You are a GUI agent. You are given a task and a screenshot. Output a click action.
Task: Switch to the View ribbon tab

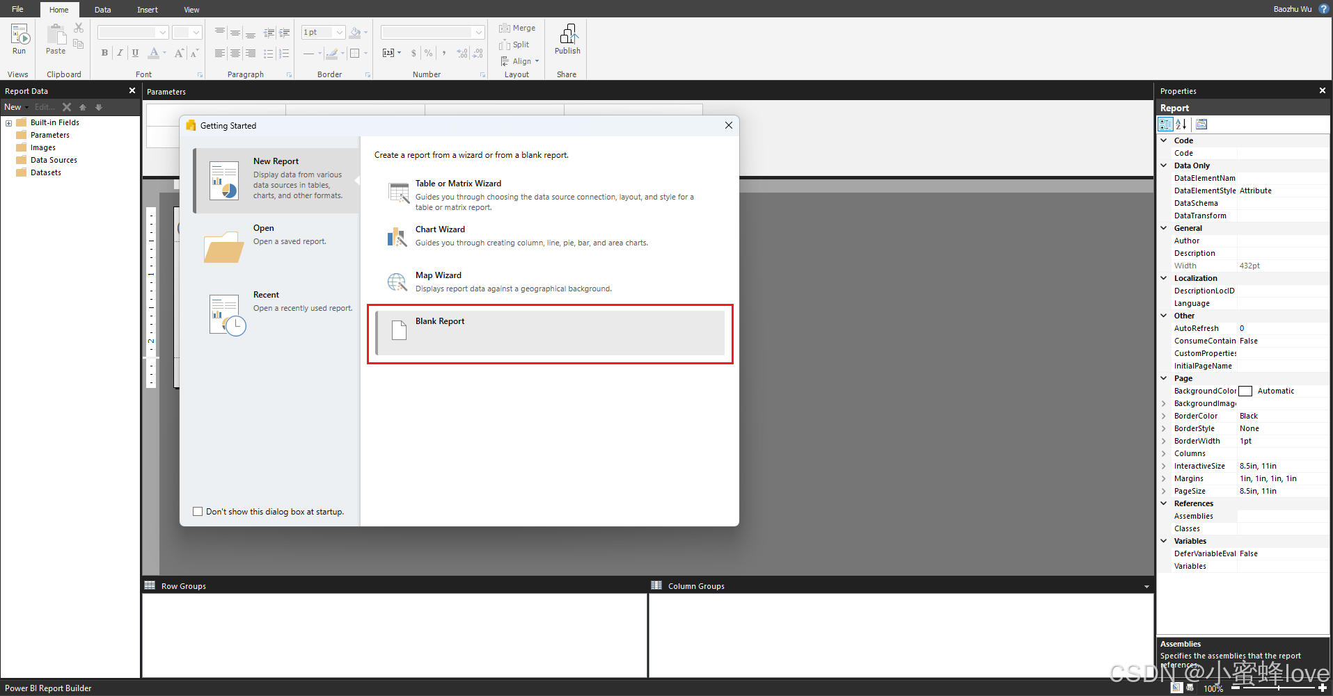coord(191,10)
